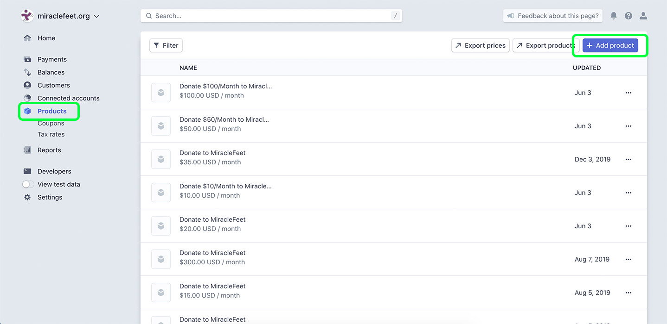Screen dimensions: 667x324
Task: Open Balances using the arrows icon
Action: pyautogui.click(x=27, y=72)
